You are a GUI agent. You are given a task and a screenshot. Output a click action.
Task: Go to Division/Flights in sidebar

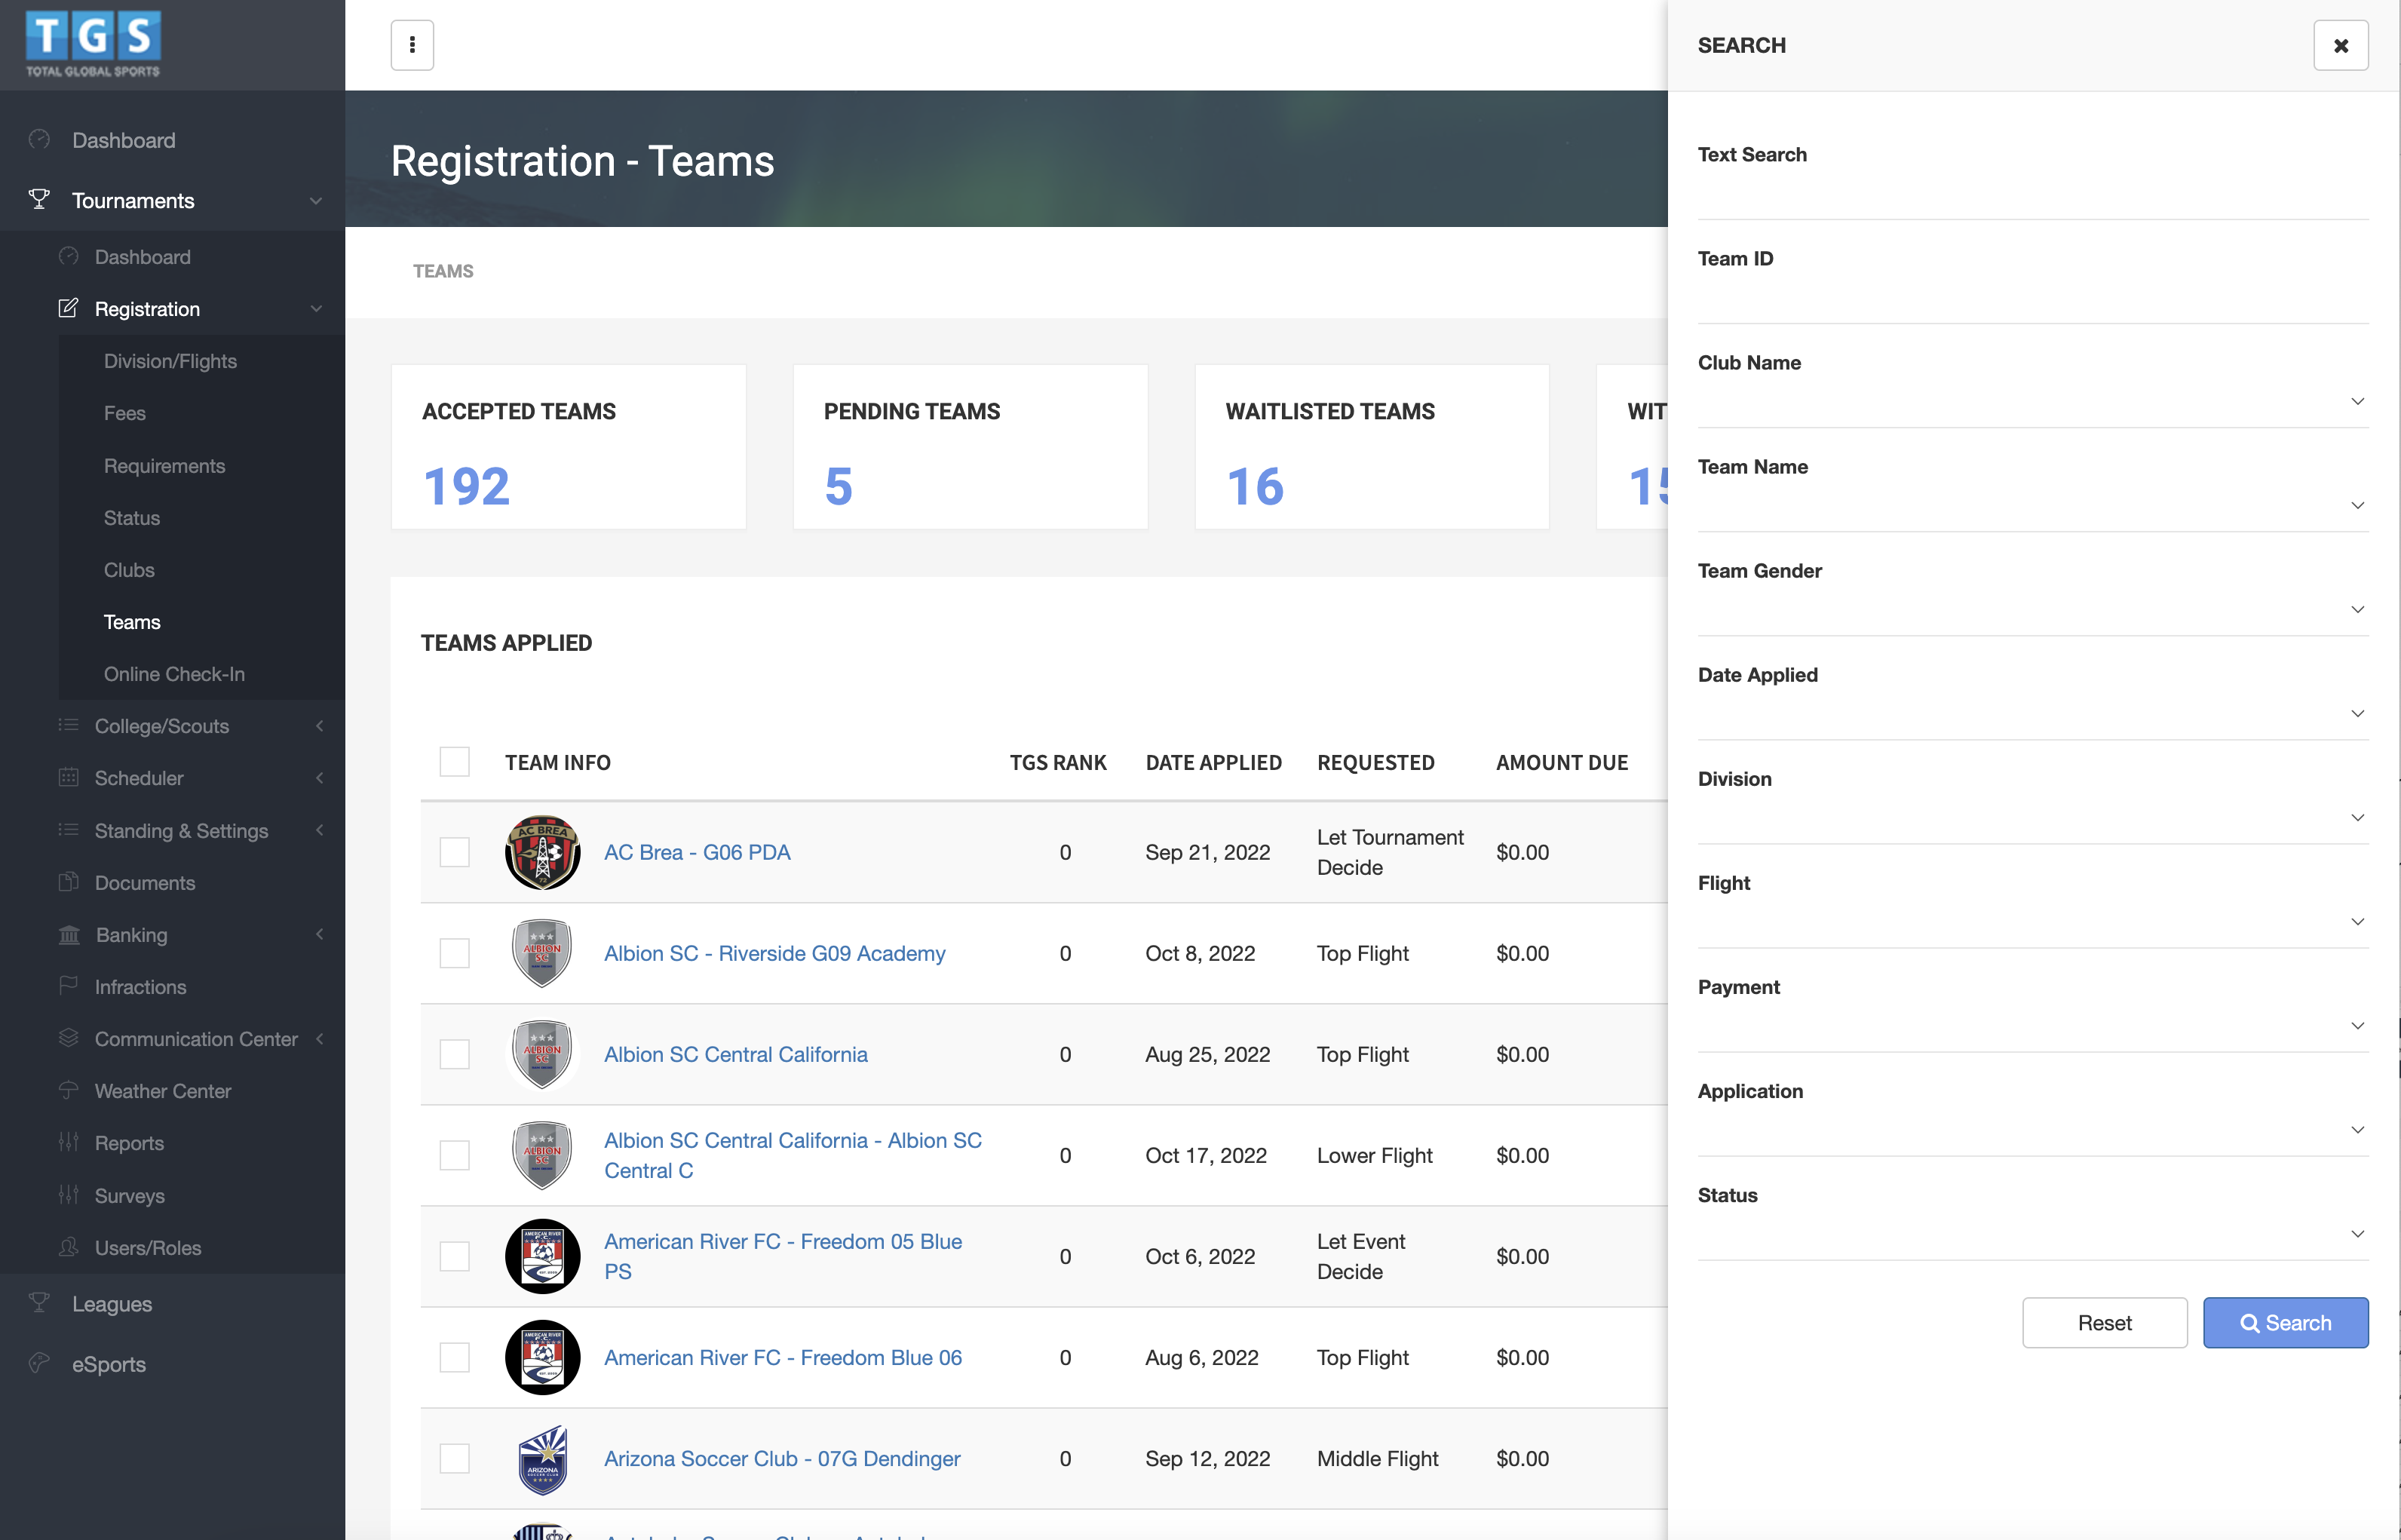tap(170, 361)
